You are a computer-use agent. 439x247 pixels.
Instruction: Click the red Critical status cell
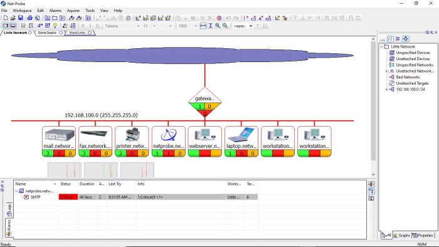[x=68, y=197]
